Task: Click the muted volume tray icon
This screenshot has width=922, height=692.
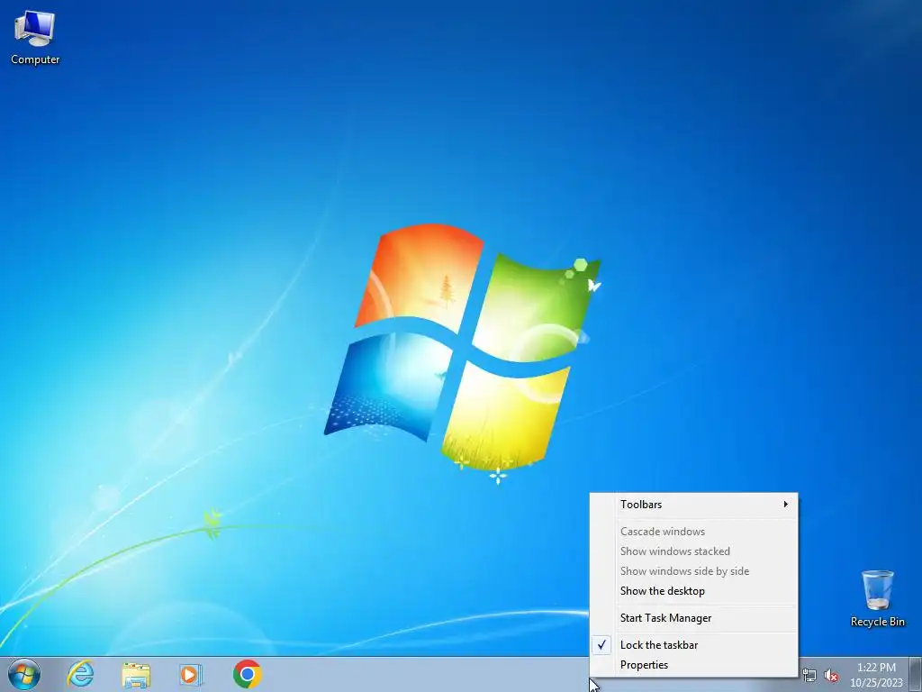Action: pos(831,676)
